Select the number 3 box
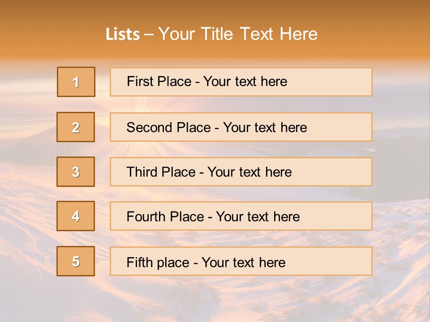Viewport: 430px width, 322px height. pyautogui.click(x=76, y=172)
